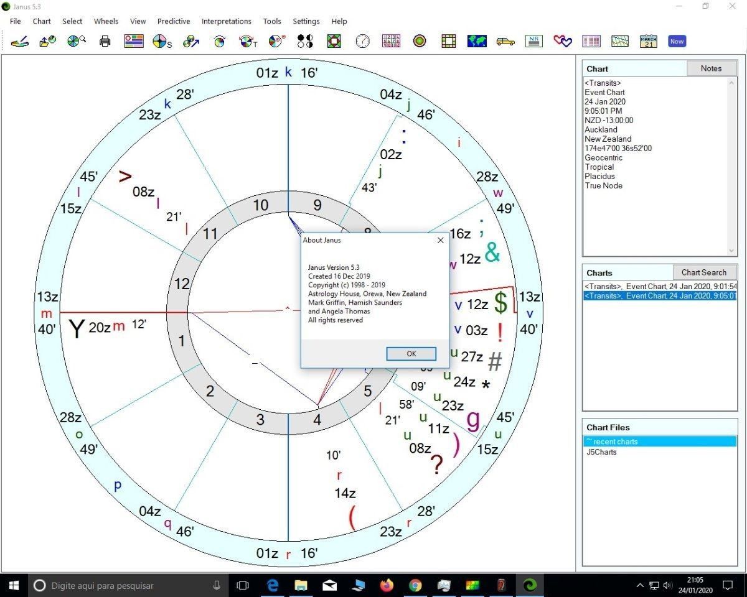Open the Wheels menu
Image resolution: width=747 pixels, height=597 pixels.
coord(106,21)
